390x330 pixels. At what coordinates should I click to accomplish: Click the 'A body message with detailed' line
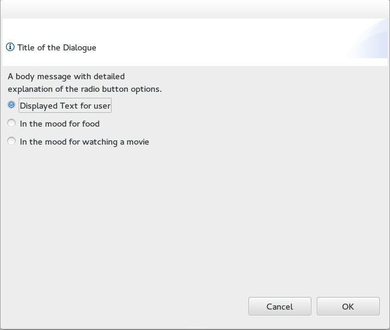coord(66,76)
